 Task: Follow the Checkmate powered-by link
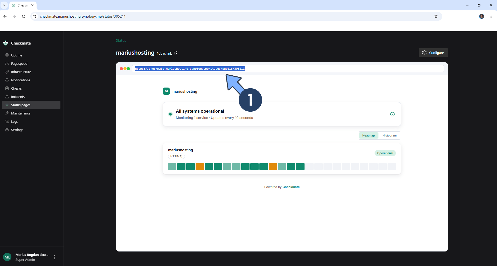[x=291, y=187]
